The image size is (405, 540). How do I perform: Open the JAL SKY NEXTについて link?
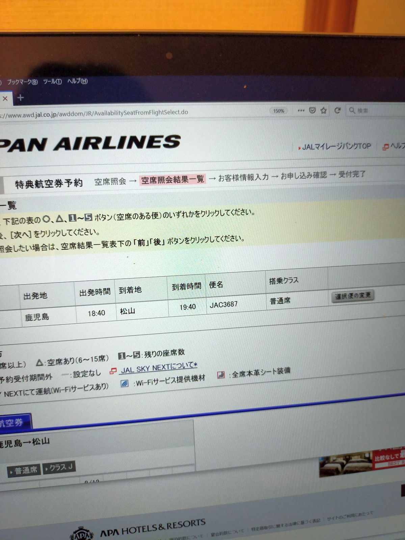tap(159, 368)
